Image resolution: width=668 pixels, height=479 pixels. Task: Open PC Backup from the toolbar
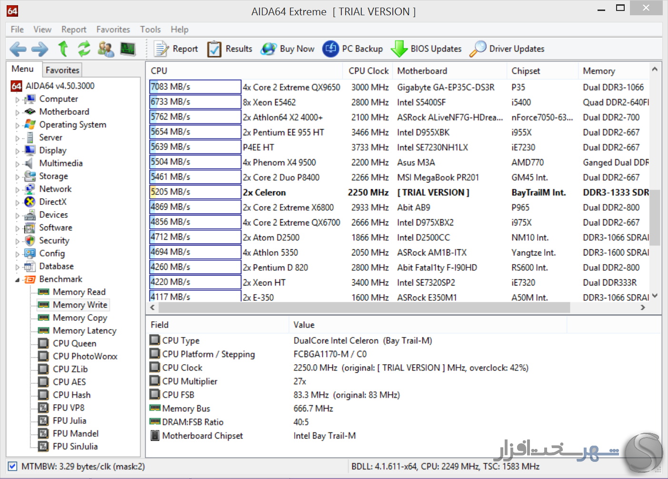coord(353,49)
